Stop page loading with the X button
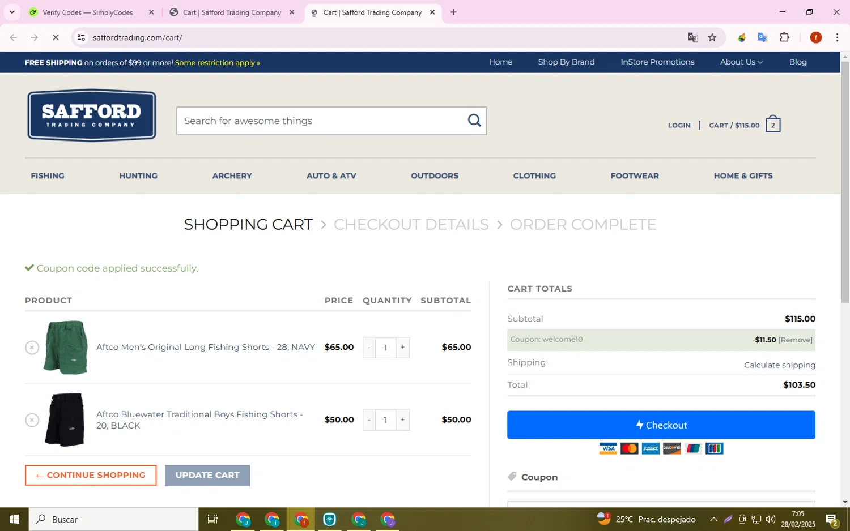Viewport: 850px width, 531px height. click(x=56, y=37)
